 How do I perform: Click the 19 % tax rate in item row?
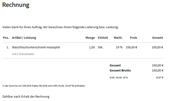(x=119, y=47)
